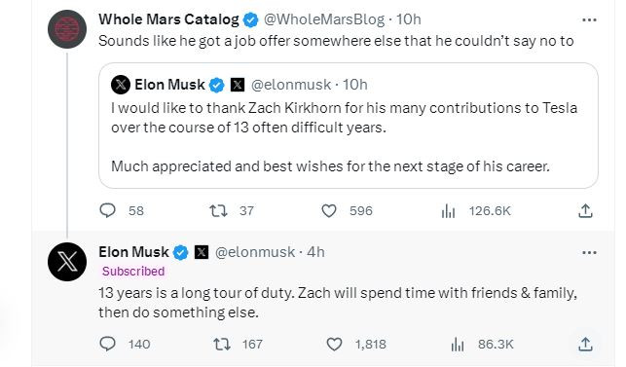Viewport: 626px width, 367px height.
Task: Click Whole Mars Catalog display name
Action: coord(168,19)
